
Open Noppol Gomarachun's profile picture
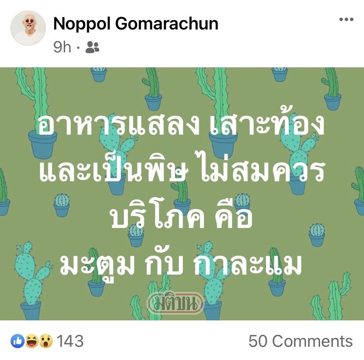tap(28, 28)
